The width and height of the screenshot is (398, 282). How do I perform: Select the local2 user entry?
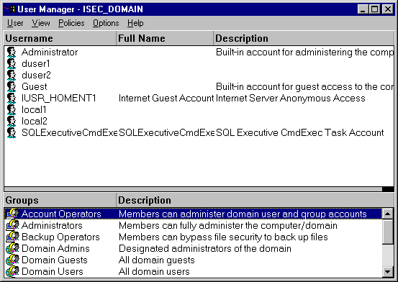(x=35, y=122)
